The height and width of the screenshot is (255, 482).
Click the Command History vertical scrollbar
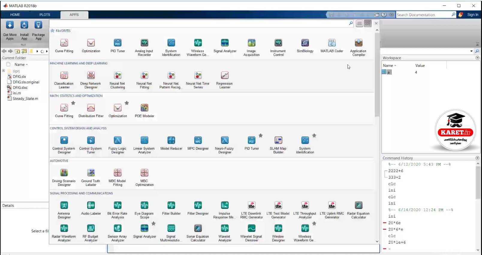(478, 183)
